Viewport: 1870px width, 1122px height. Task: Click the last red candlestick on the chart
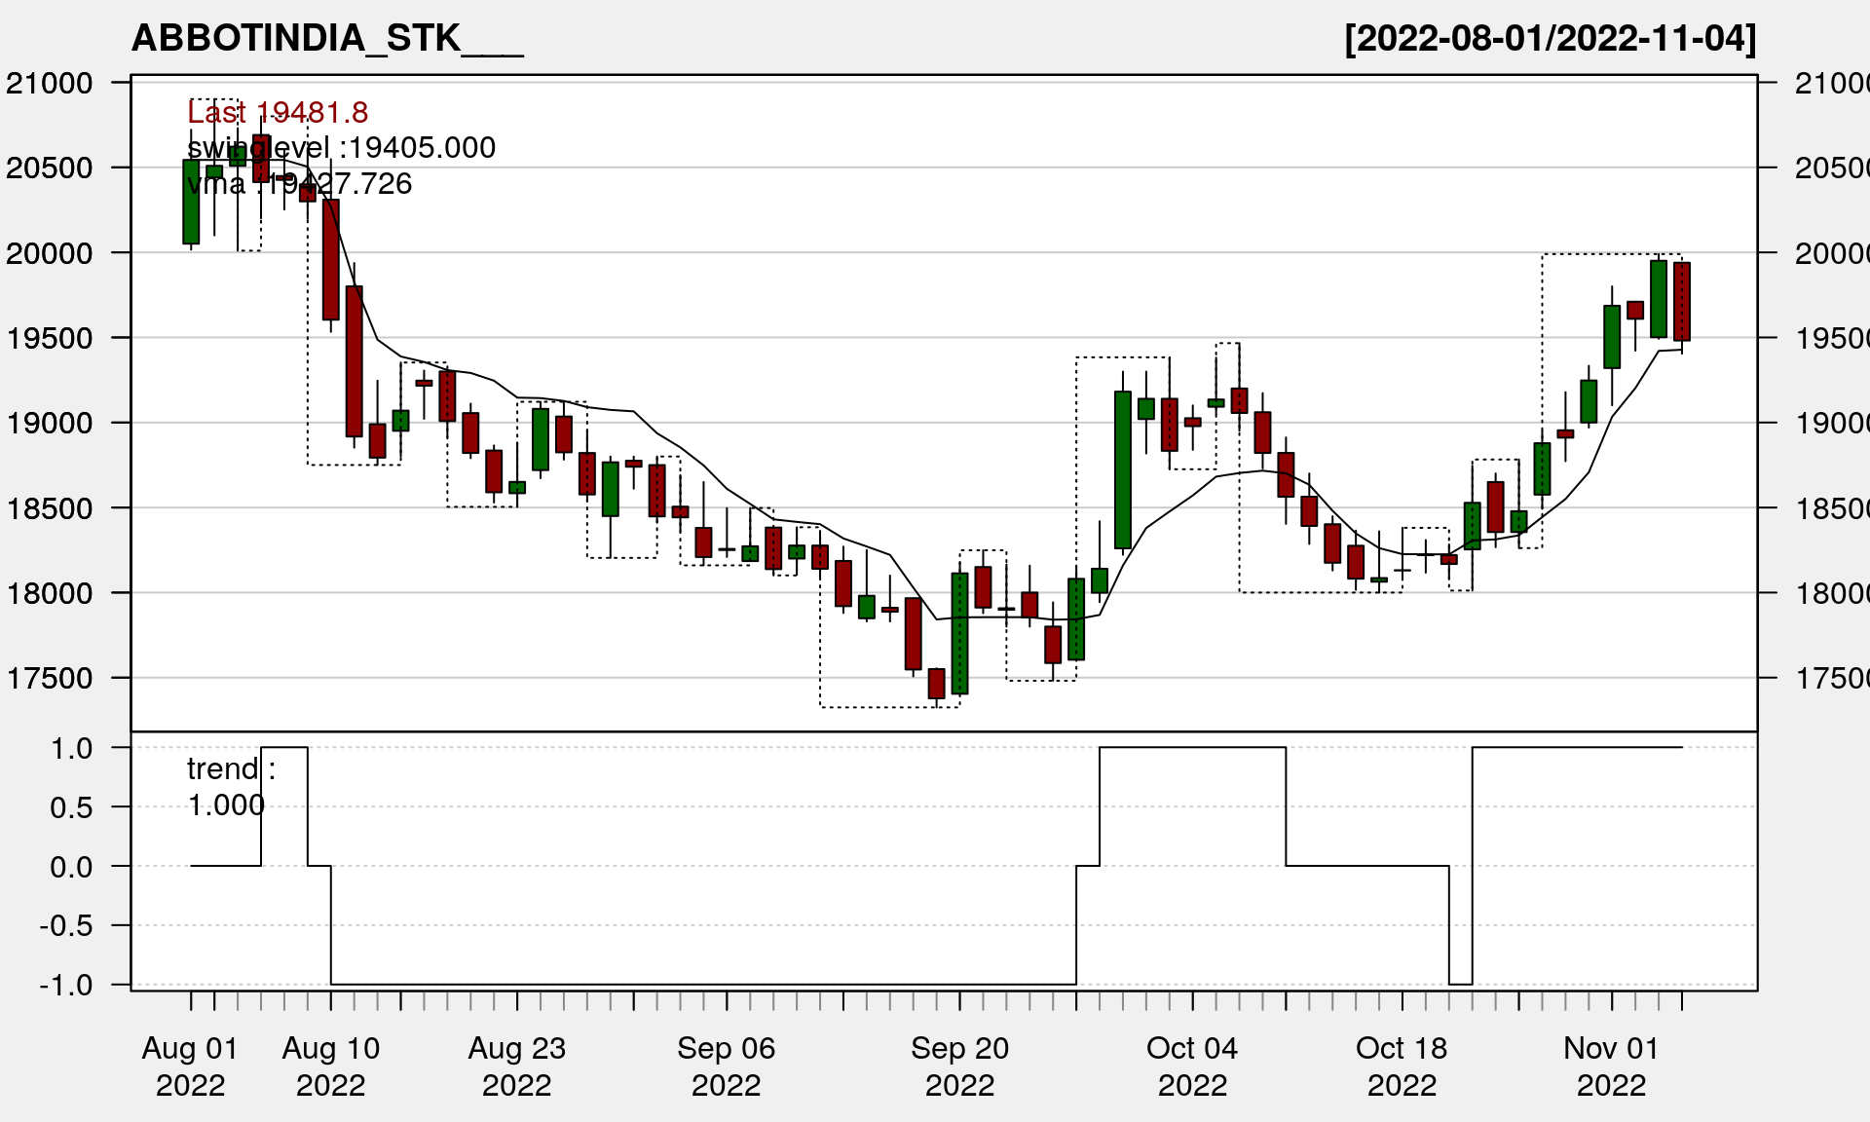tap(1681, 301)
